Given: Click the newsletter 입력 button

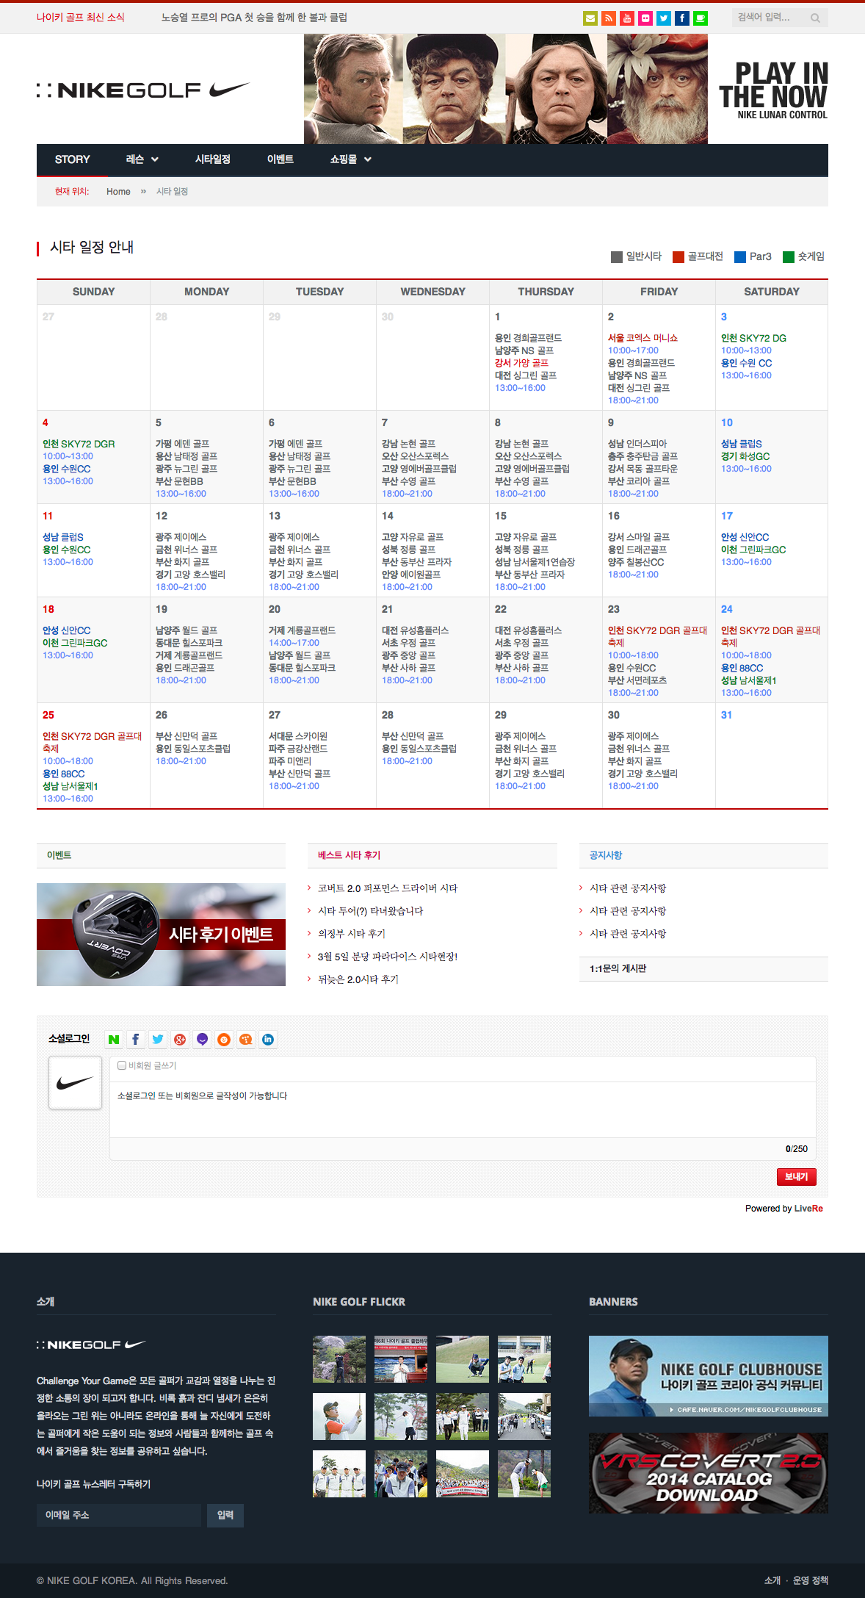Looking at the screenshot, I should click(225, 1515).
